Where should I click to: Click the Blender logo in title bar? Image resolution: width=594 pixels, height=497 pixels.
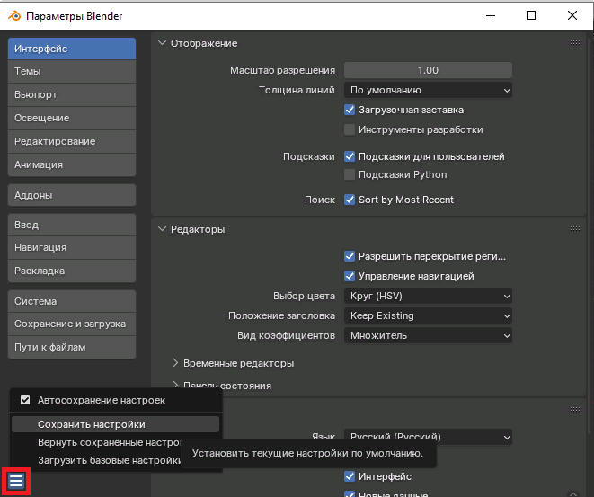(x=14, y=16)
